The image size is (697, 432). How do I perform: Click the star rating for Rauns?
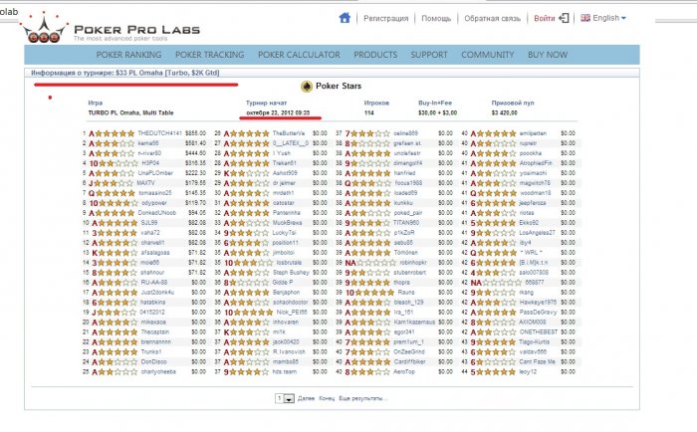(x=375, y=293)
